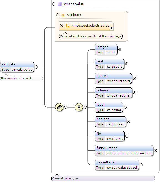
Task: Collapse the ordinate element node
Action: [x=36, y=67]
